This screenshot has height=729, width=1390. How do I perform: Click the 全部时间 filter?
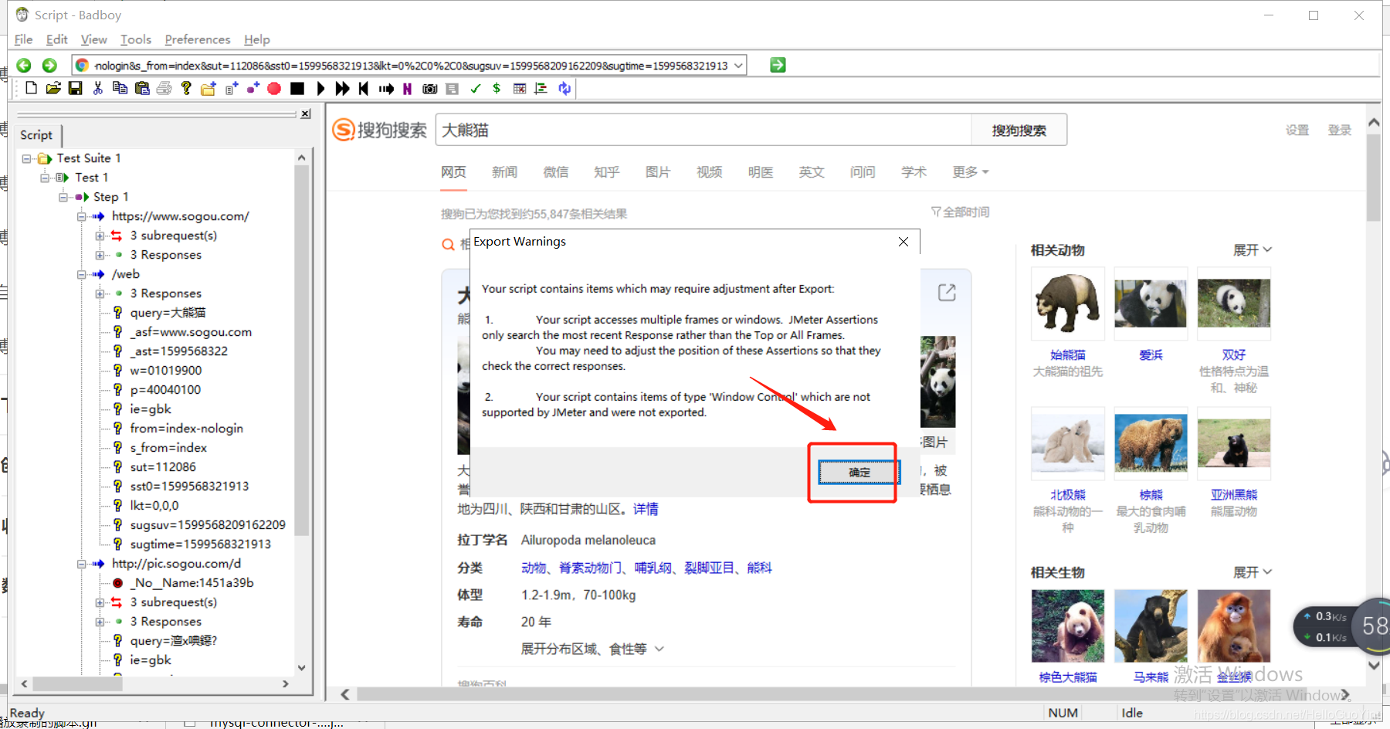(961, 212)
